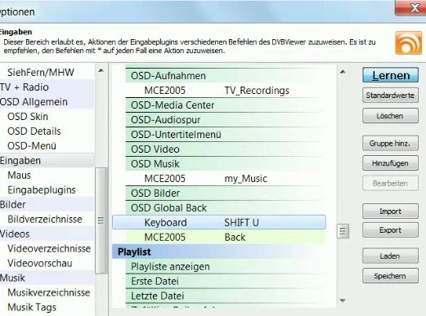Select the OSD Musik command
Screen dimensions: 426x316
coord(226,164)
